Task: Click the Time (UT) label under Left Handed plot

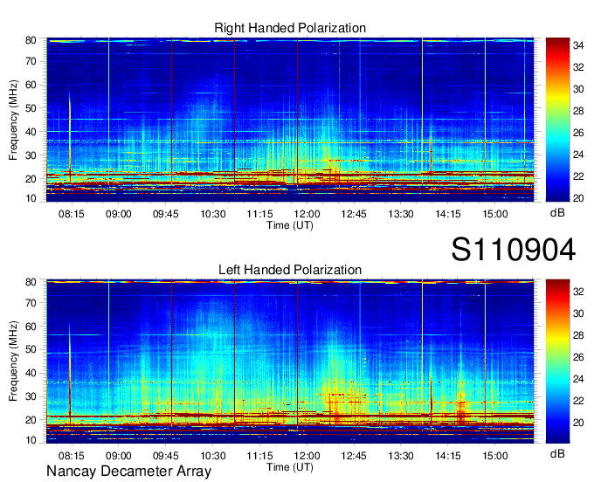Action: [x=290, y=467]
